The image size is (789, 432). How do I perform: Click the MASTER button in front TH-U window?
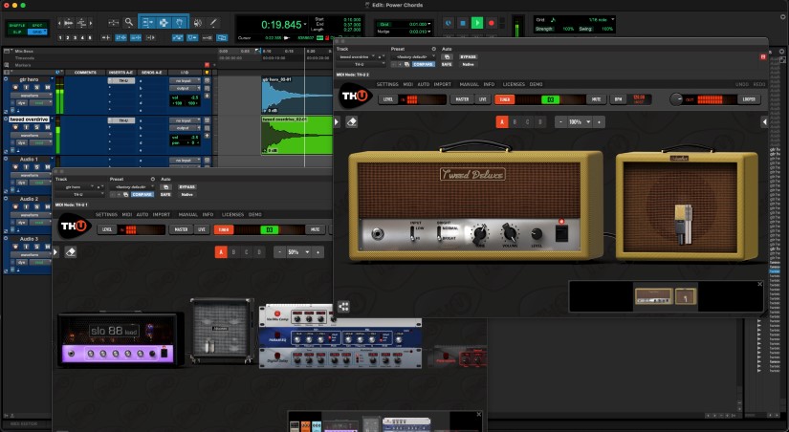pyautogui.click(x=462, y=99)
